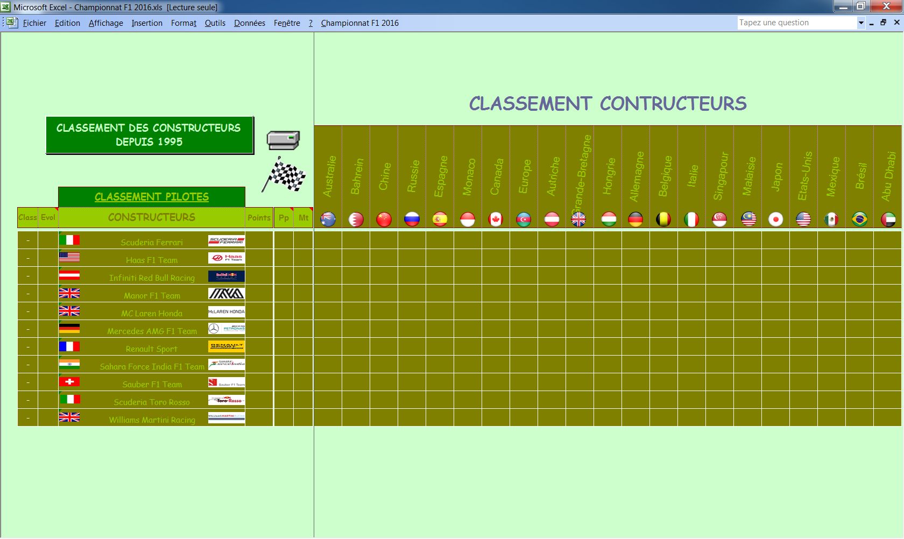Click the Bahrein flag icon

tap(356, 219)
